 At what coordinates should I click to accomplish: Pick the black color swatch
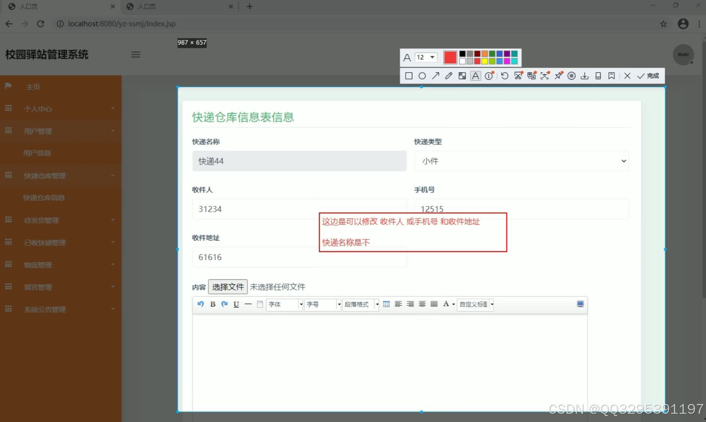point(462,54)
